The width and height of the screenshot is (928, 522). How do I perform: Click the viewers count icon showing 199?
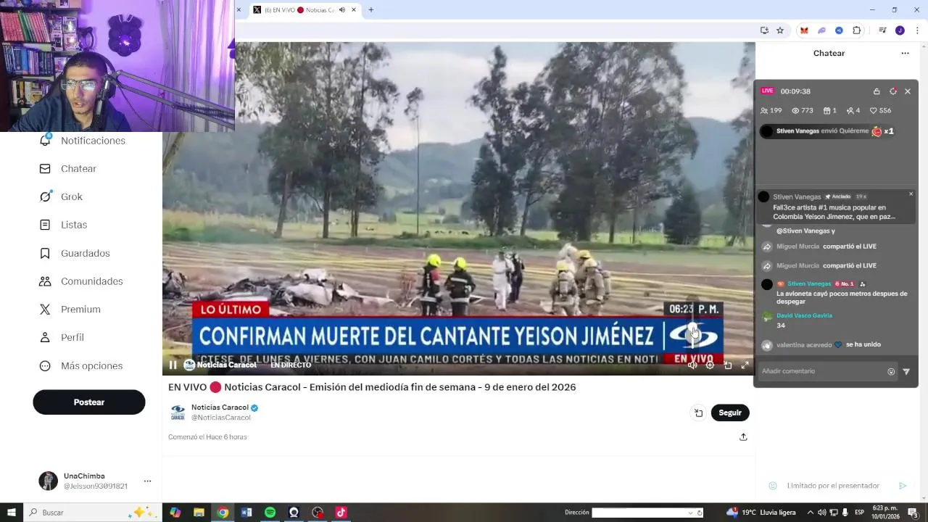pyautogui.click(x=771, y=111)
